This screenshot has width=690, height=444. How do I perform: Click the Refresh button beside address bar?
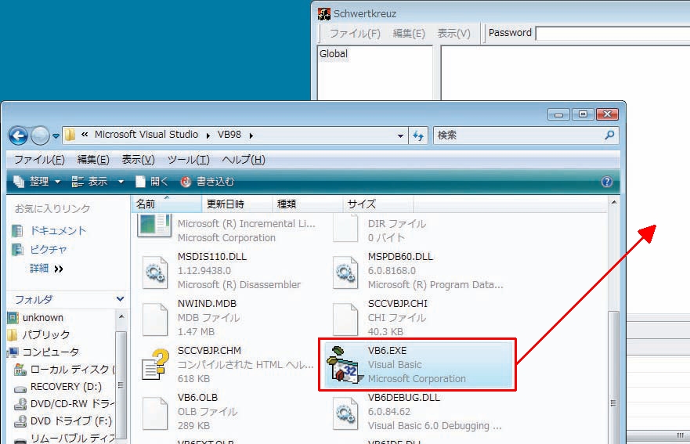click(x=418, y=135)
